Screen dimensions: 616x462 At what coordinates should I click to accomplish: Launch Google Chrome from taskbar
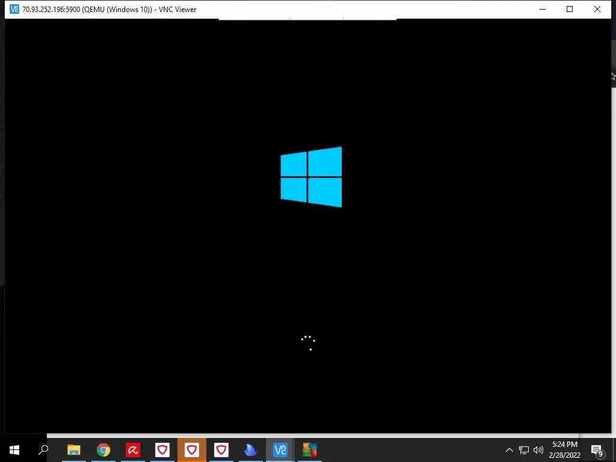[x=103, y=450]
